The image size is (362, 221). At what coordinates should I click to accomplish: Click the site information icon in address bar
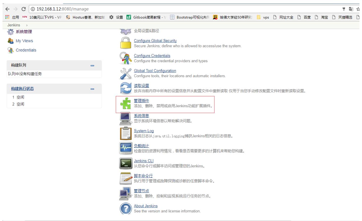tap(33, 9)
